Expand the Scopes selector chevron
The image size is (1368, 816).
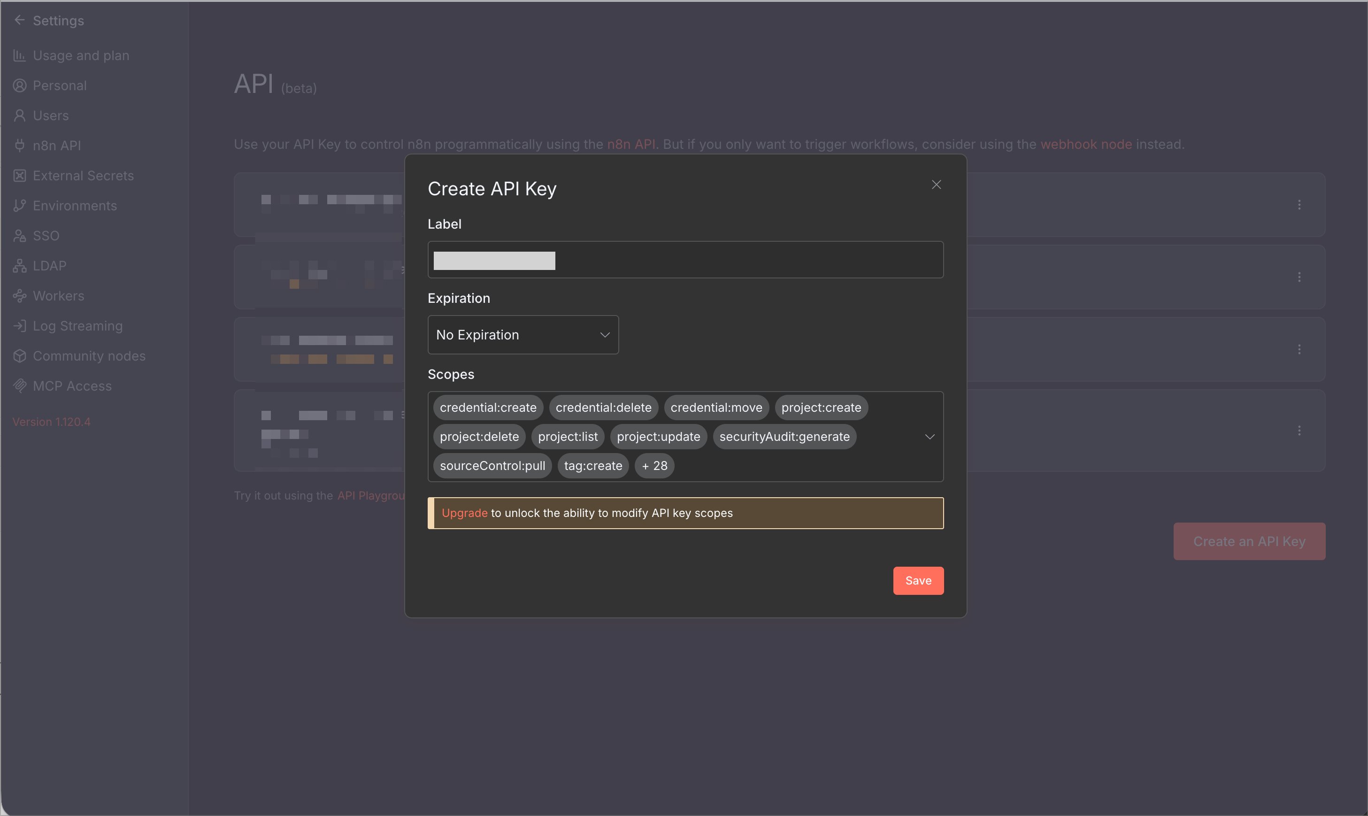pos(930,437)
